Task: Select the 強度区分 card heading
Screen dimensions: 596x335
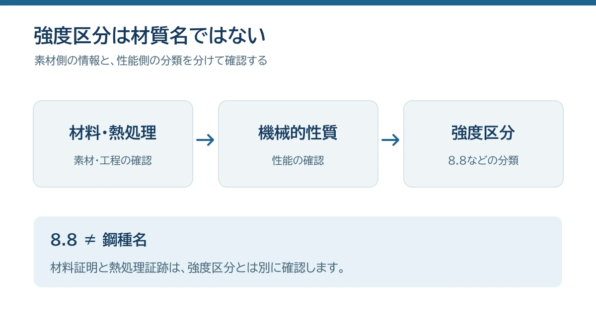Action: (483, 133)
